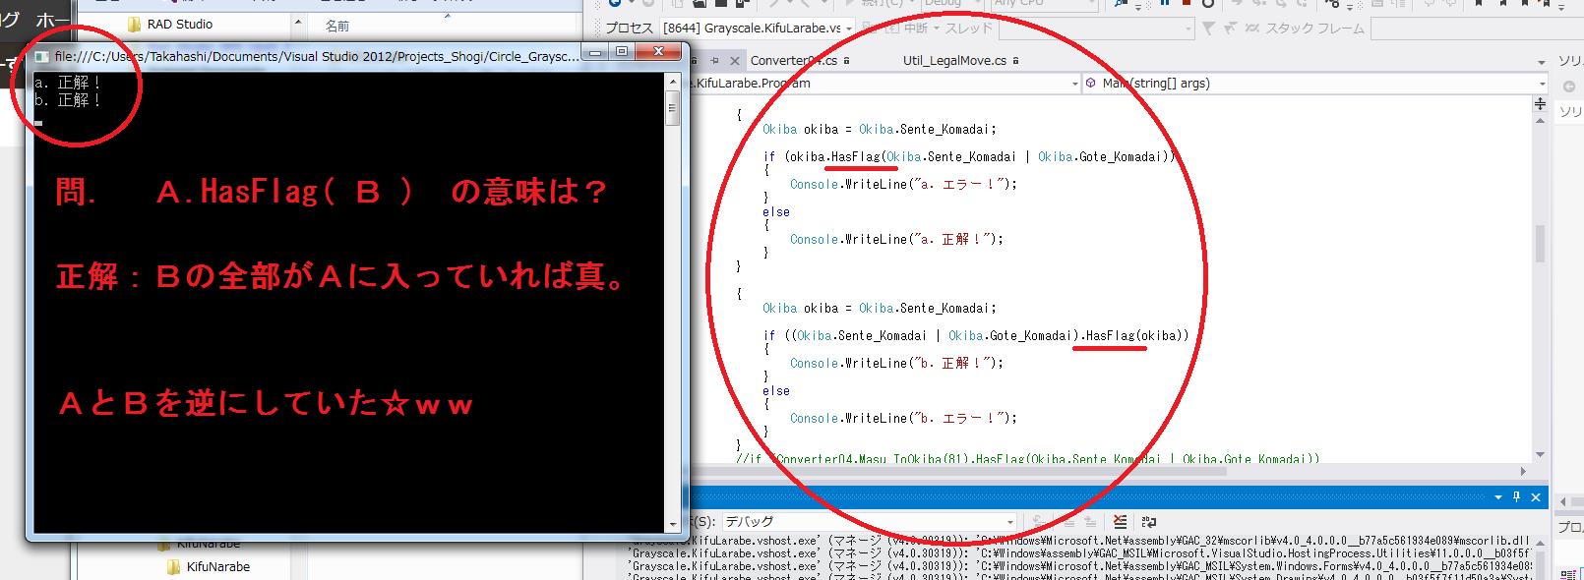Click the back arrow icon in Solution Explorer
The image size is (1584, 580).
1568,87
